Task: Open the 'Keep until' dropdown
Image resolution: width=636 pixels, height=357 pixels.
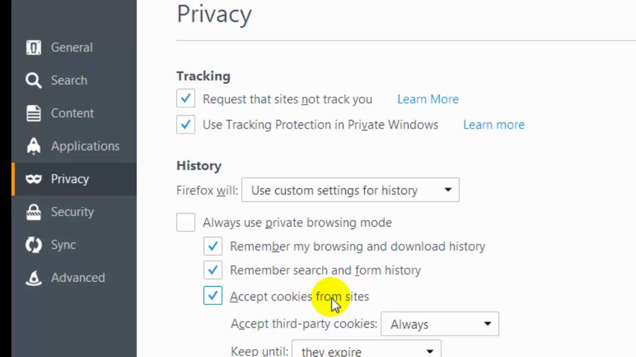Action: tap(366, 350)
